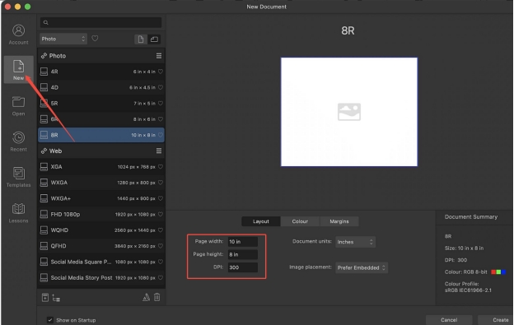Favourite the 4D preset heart
The width and height of the screenshot is (514, 325).
(x=161, y=87)
